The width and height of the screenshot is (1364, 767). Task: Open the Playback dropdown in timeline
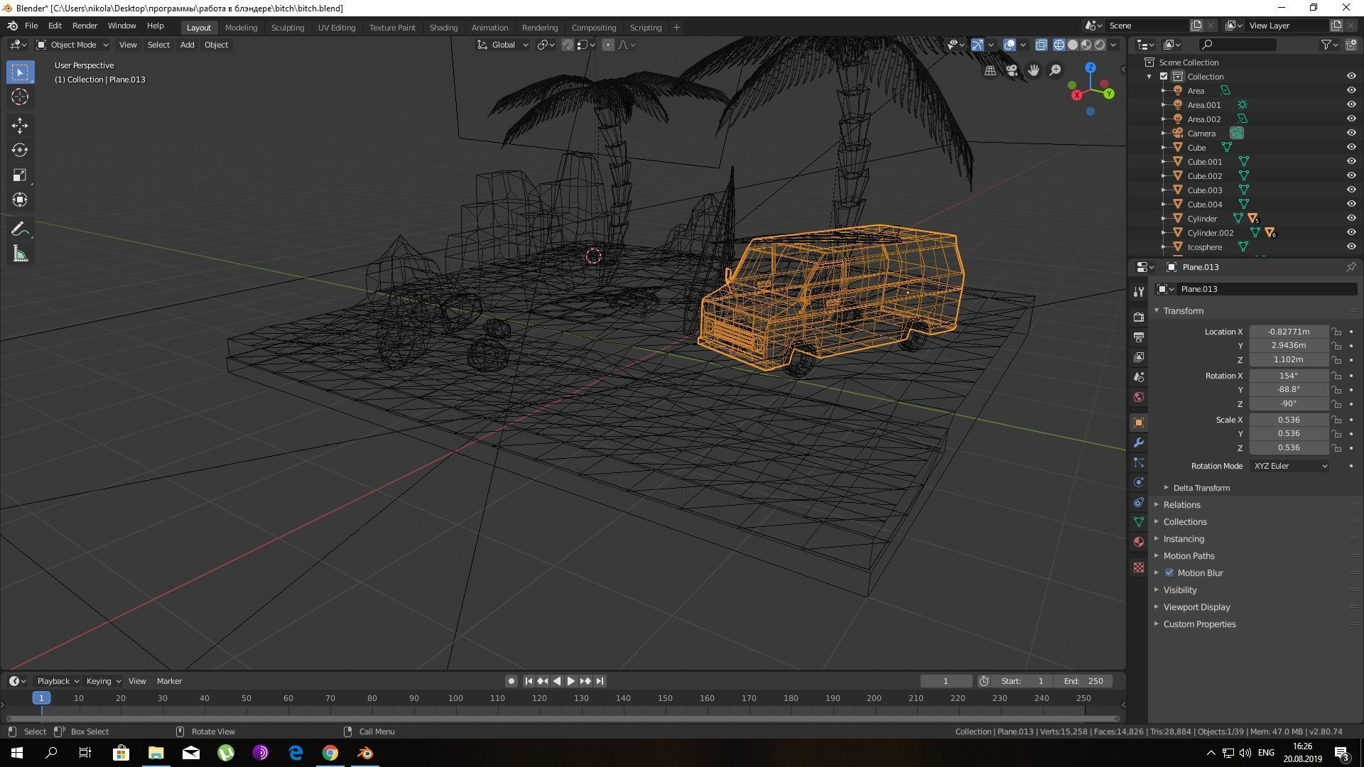[x=58, y=681]
